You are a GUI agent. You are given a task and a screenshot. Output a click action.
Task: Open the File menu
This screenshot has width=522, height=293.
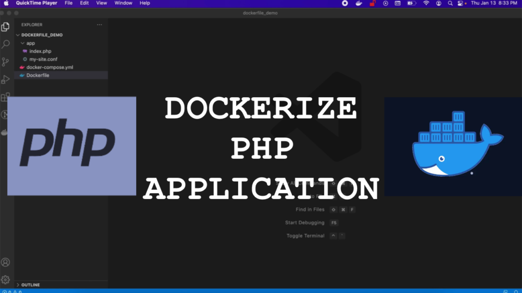68,3
